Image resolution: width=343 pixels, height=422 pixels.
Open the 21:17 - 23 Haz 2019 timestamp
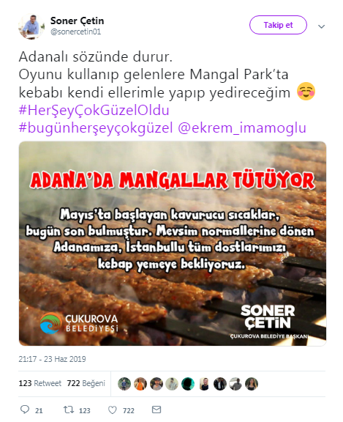tap(52, 359)
